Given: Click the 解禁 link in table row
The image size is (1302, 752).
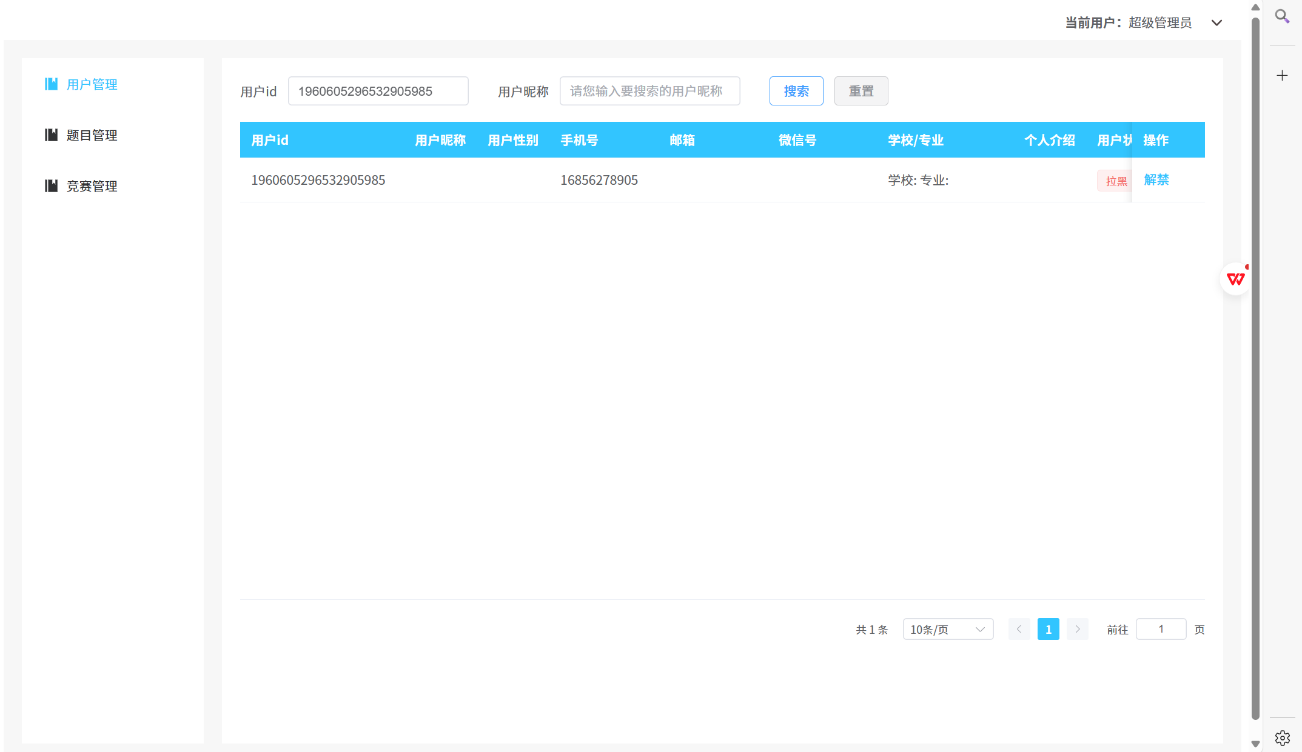Looking at the screenshot, I should pyautogui.click(x=1156, y=180).
